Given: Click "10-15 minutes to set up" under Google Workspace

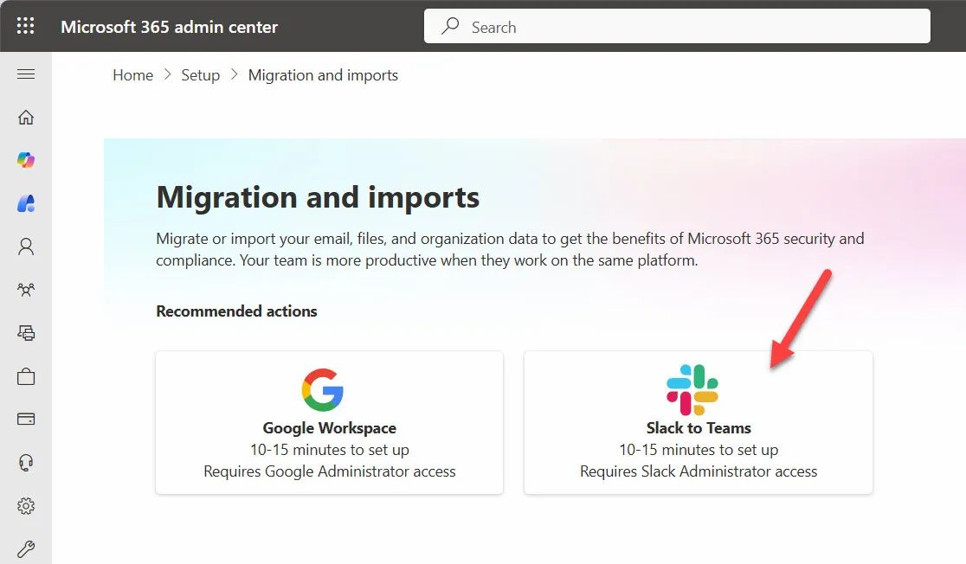Looking at the screenshot, I should 330,450.
